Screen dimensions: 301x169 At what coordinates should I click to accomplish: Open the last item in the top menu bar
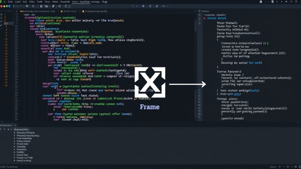tap(105, 2)
